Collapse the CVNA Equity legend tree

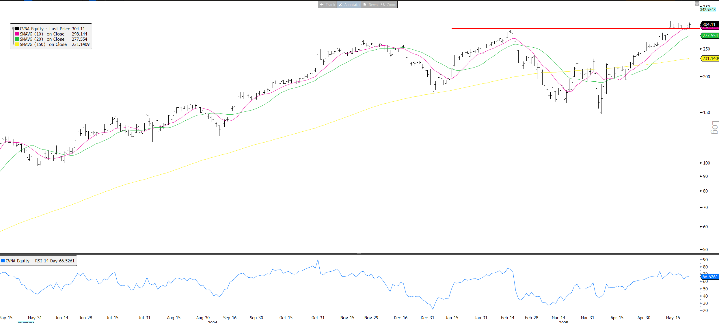pyautogui.click(x=13, y=29)
